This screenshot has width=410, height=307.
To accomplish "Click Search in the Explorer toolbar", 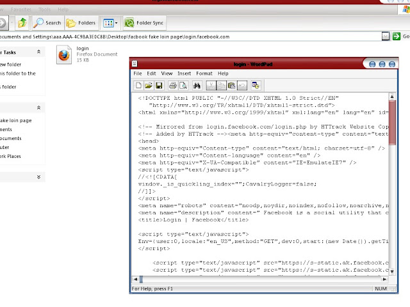I will pos(47,23).
